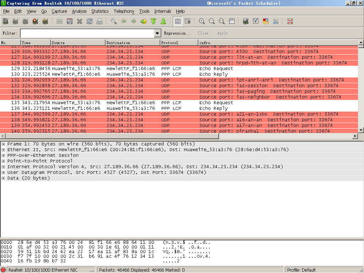Open preferences wrench icon

(x=276, y=21)
